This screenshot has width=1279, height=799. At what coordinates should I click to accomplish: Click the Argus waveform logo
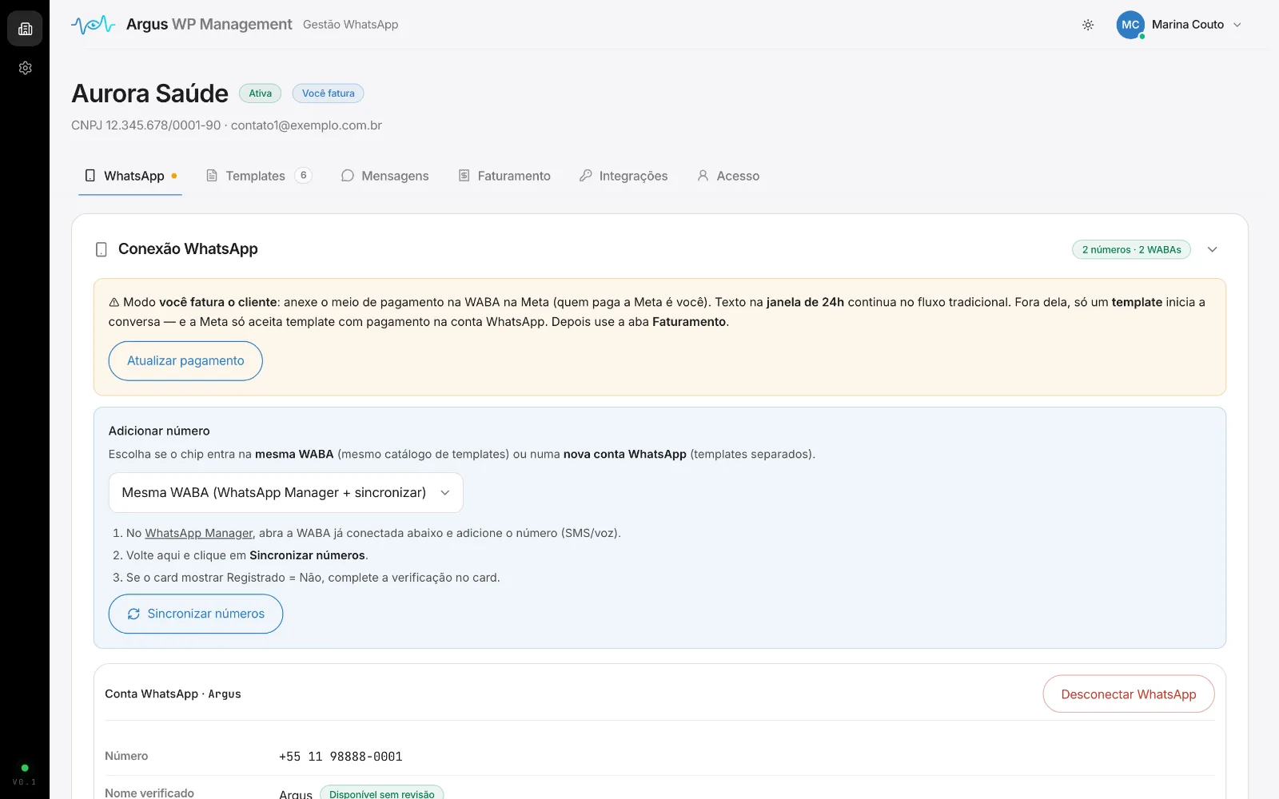(94, 25)
